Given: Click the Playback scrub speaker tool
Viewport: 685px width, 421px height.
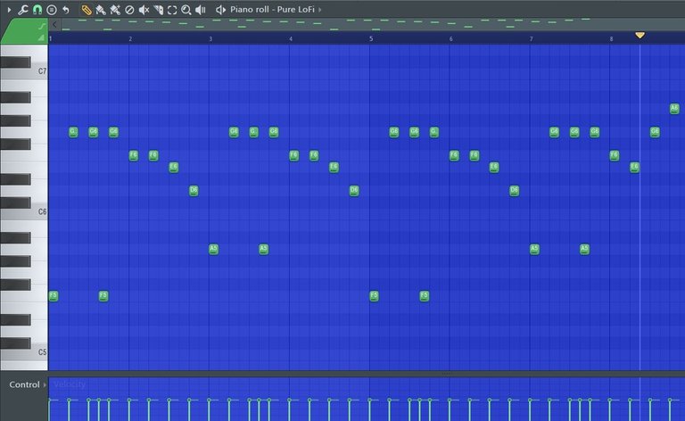Looking at the screenshot, I should (x=201, y=9).
